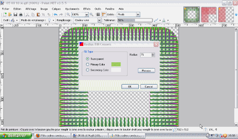238x139 pixels.
Task: Copy selection with the copy icon
Action: point(33,14)
